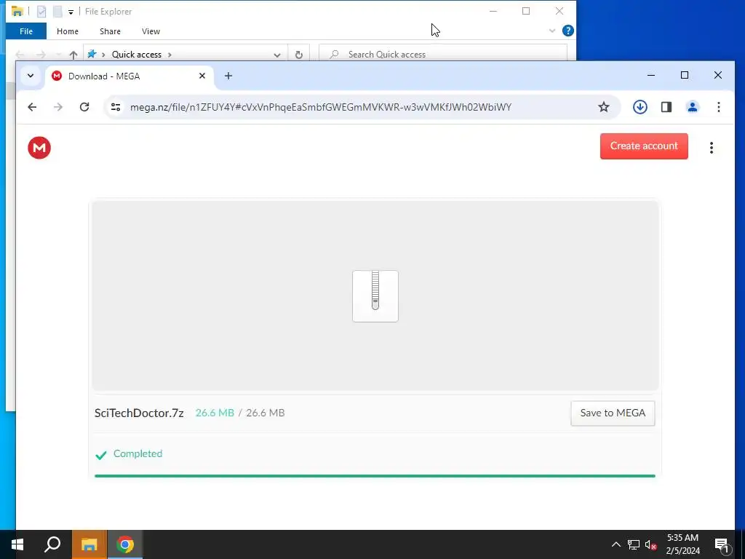
Task: Click File Explorer help question icon
Action: pos(567,31)
